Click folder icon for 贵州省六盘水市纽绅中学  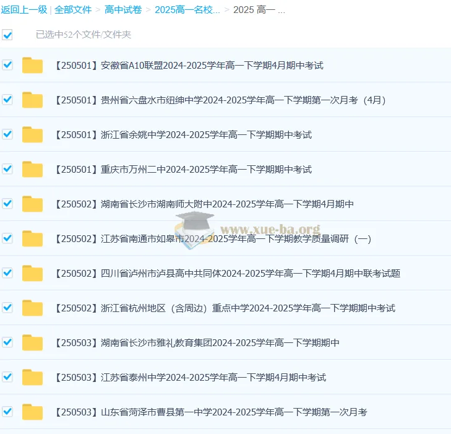(x=32, y=100)
